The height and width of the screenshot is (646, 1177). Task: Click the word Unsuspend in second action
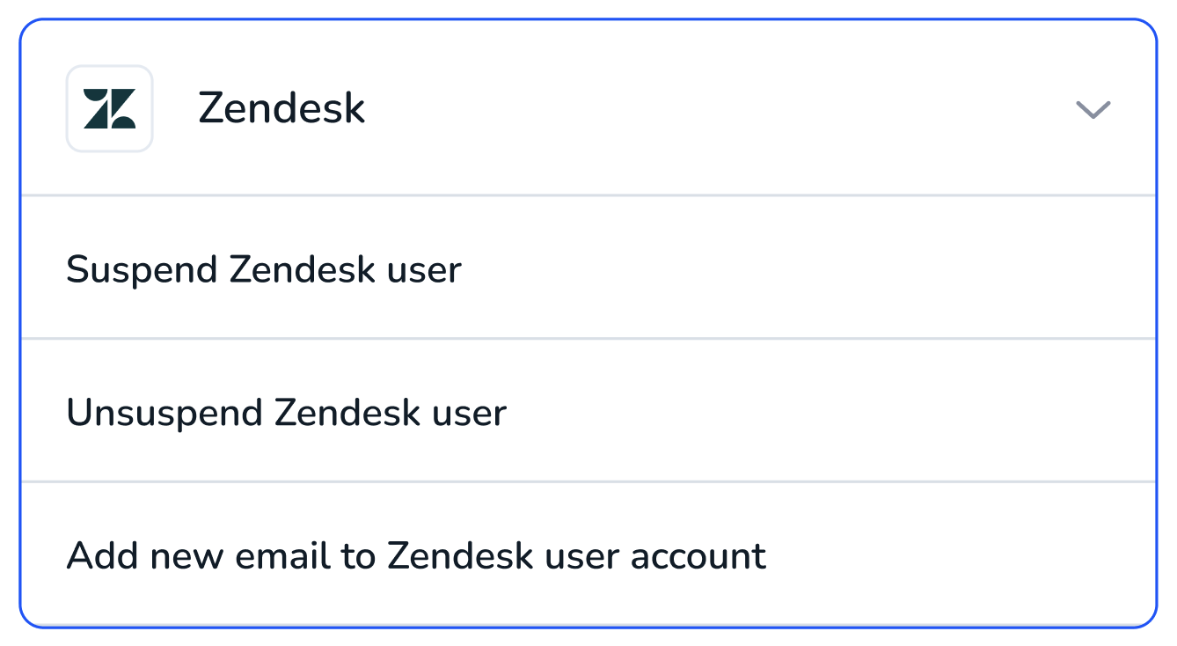coord(165,413)
